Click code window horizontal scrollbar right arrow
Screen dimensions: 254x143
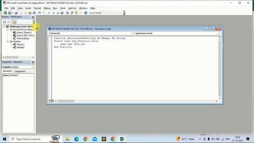point(217,101)
